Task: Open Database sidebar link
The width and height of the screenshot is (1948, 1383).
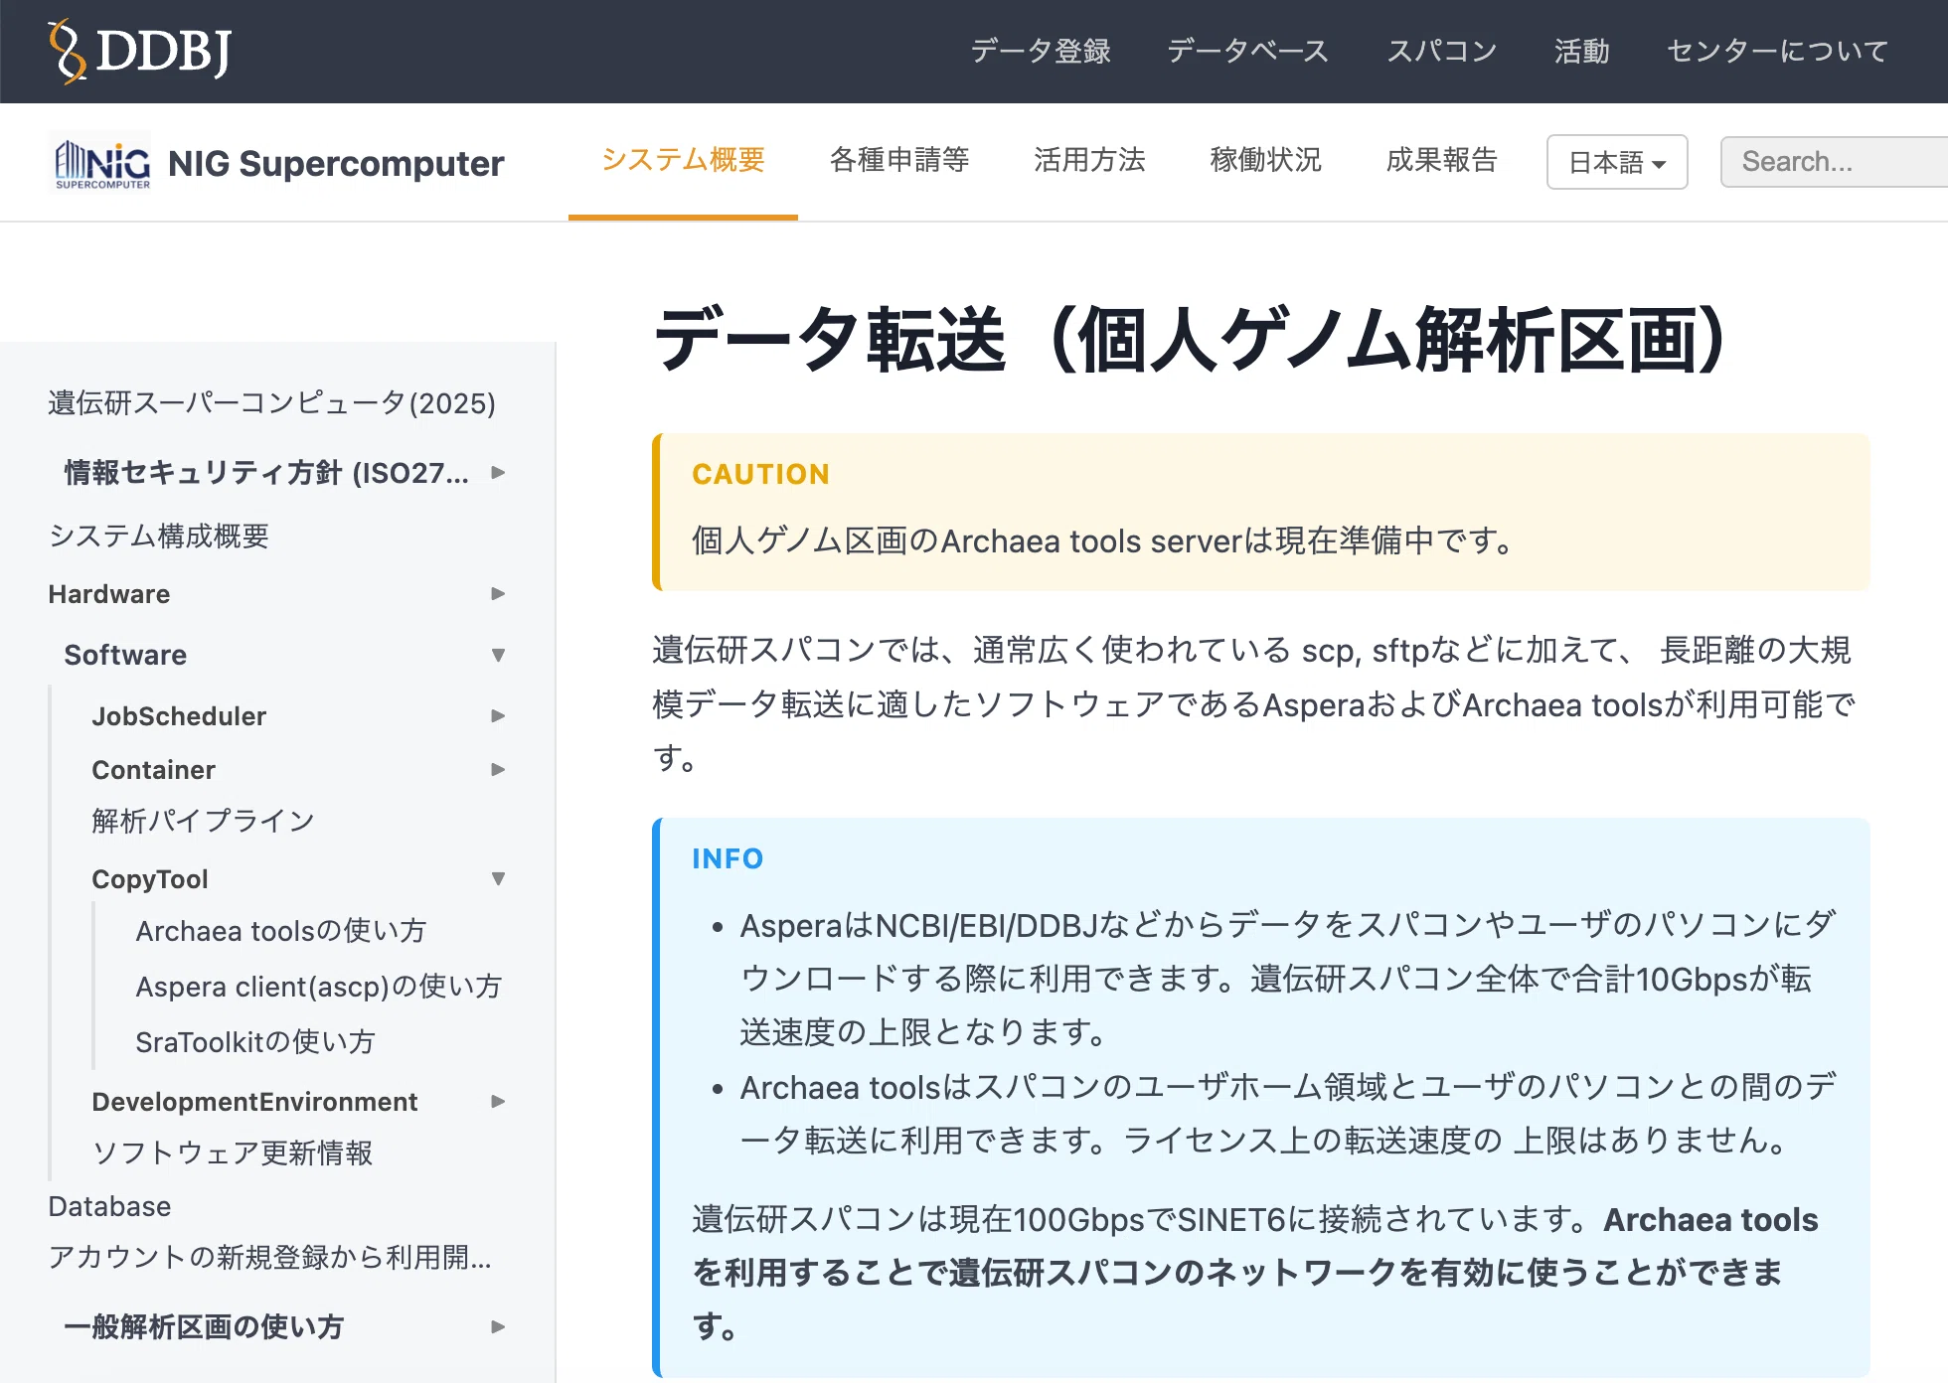Action: [x=109, y=1207]
